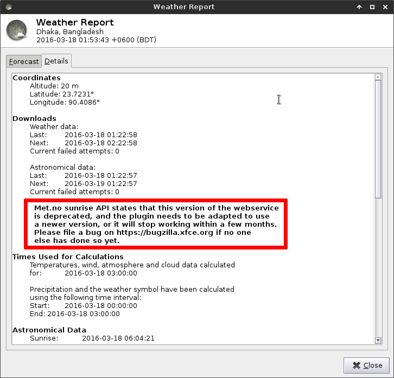Click the scrollbar down arrow
The width and height of the screenshot is (394, 378).
(378, 340)
